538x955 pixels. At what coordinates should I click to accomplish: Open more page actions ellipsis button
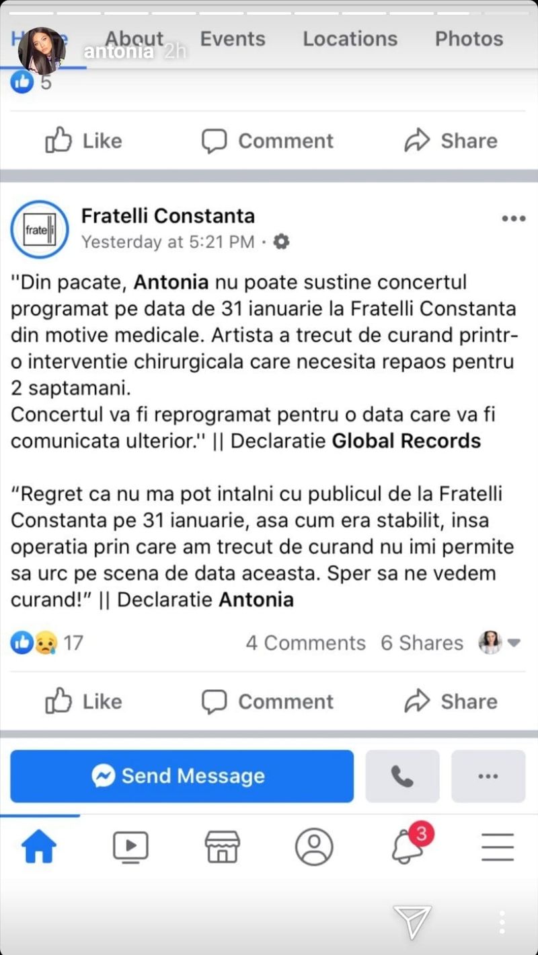488,776
